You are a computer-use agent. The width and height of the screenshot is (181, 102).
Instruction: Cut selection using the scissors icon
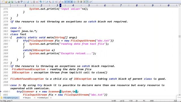click(28, 2)
